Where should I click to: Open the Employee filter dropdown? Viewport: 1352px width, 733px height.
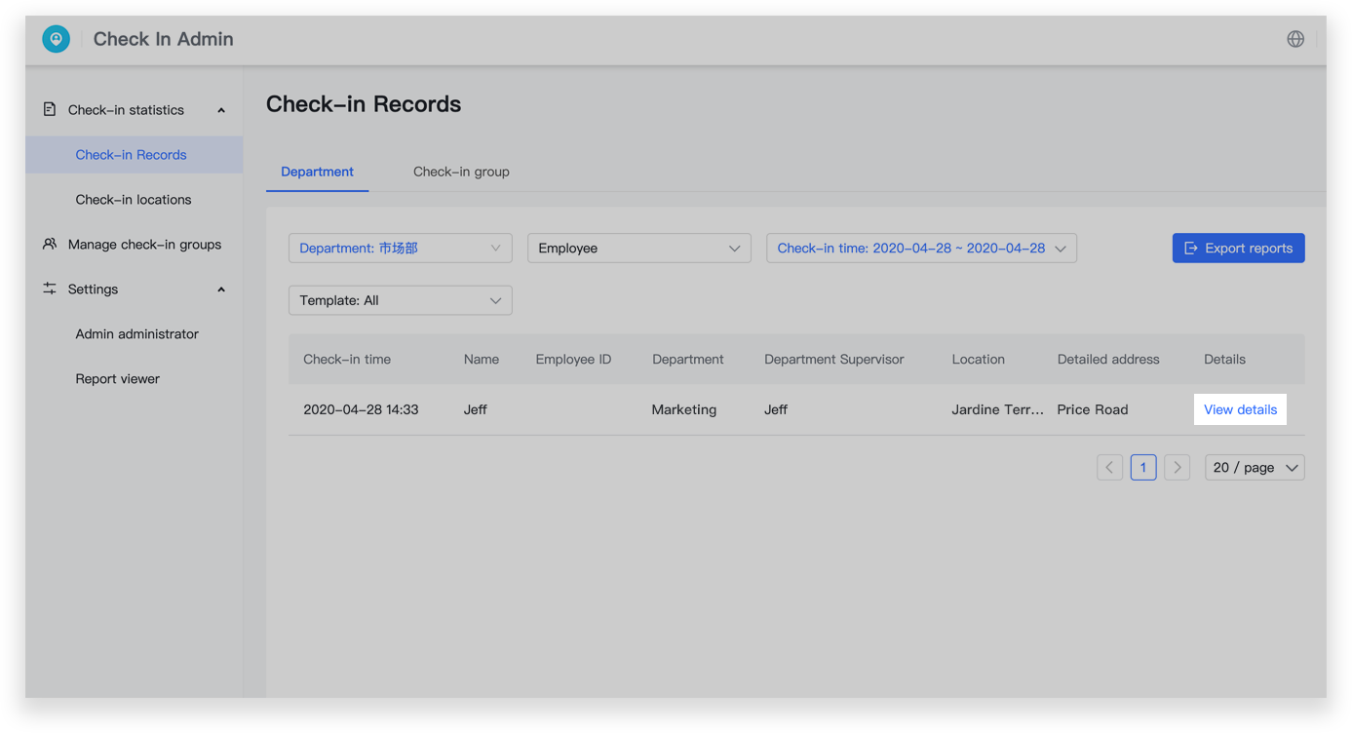pos(639,249)
